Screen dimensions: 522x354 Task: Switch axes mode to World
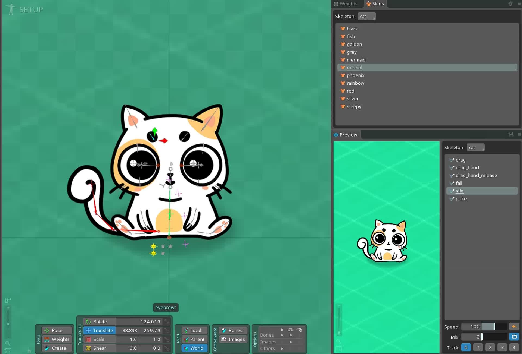(x=194, y=348)
